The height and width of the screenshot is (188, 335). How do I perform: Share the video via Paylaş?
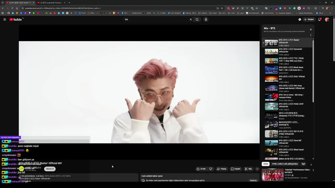tap(221, 169)
